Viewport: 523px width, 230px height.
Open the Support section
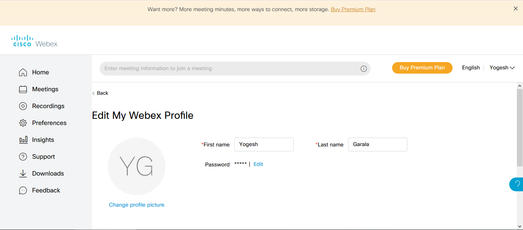click(x=44, y=157)
